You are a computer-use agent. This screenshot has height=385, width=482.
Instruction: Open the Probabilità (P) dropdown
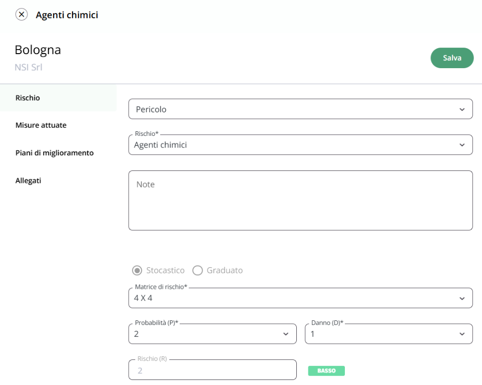point(212,334)
